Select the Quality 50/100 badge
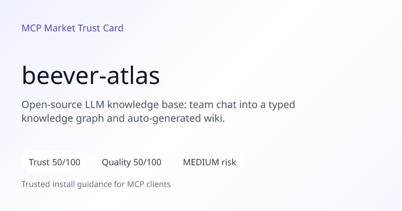 (x=131, y=162)
